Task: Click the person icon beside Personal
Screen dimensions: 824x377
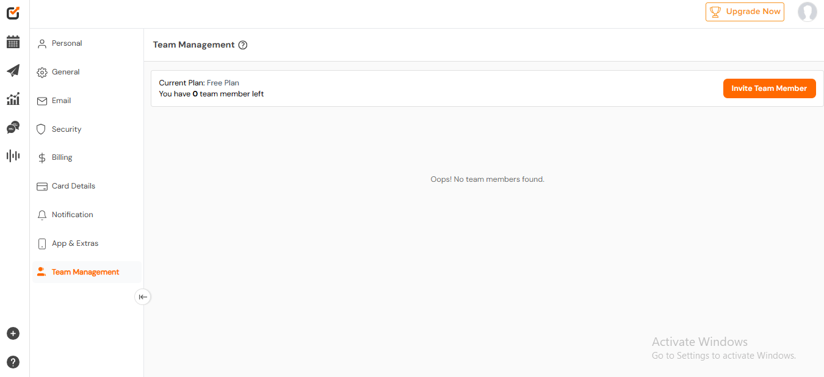Action: [x=42, y=44]
